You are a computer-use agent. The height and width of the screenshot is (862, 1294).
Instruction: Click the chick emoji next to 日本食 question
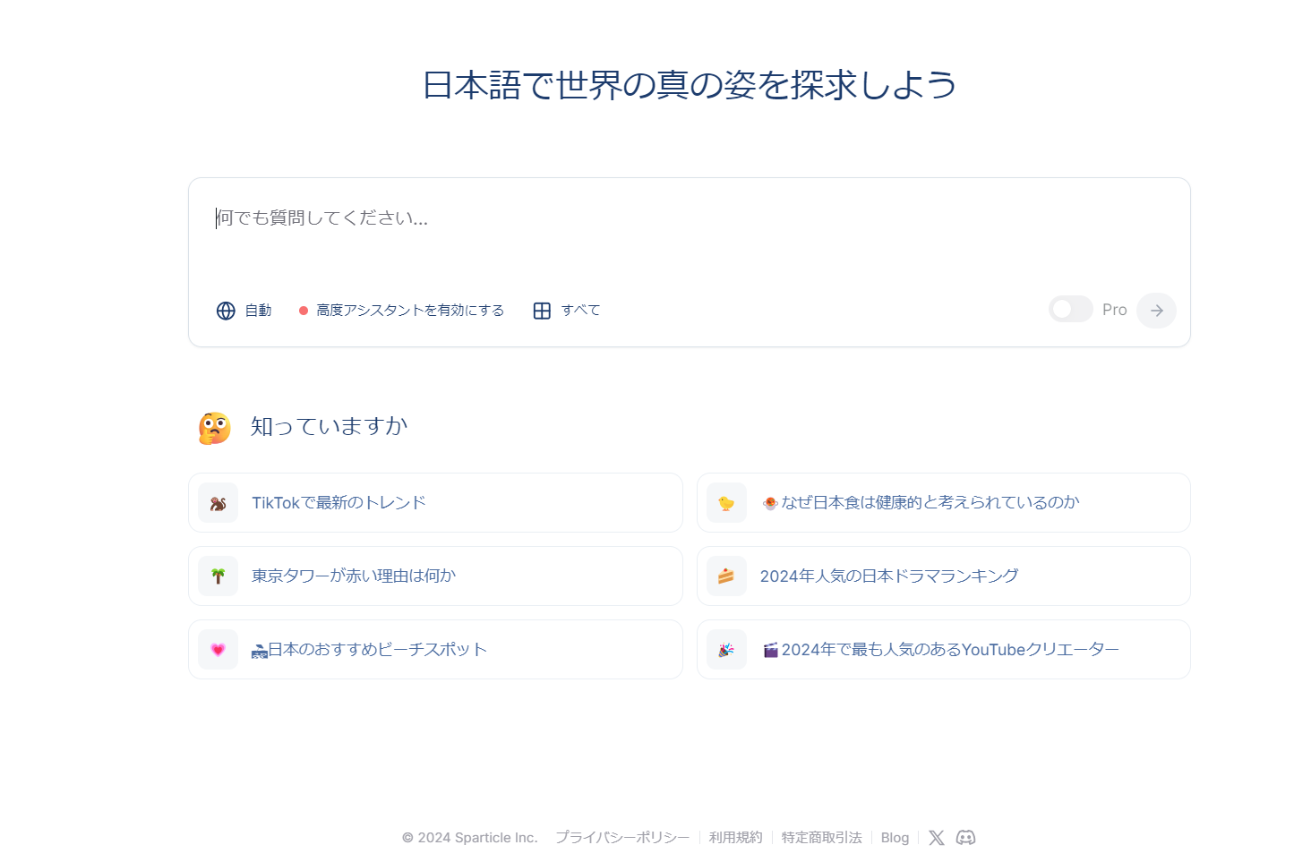[x=726, y=502]
